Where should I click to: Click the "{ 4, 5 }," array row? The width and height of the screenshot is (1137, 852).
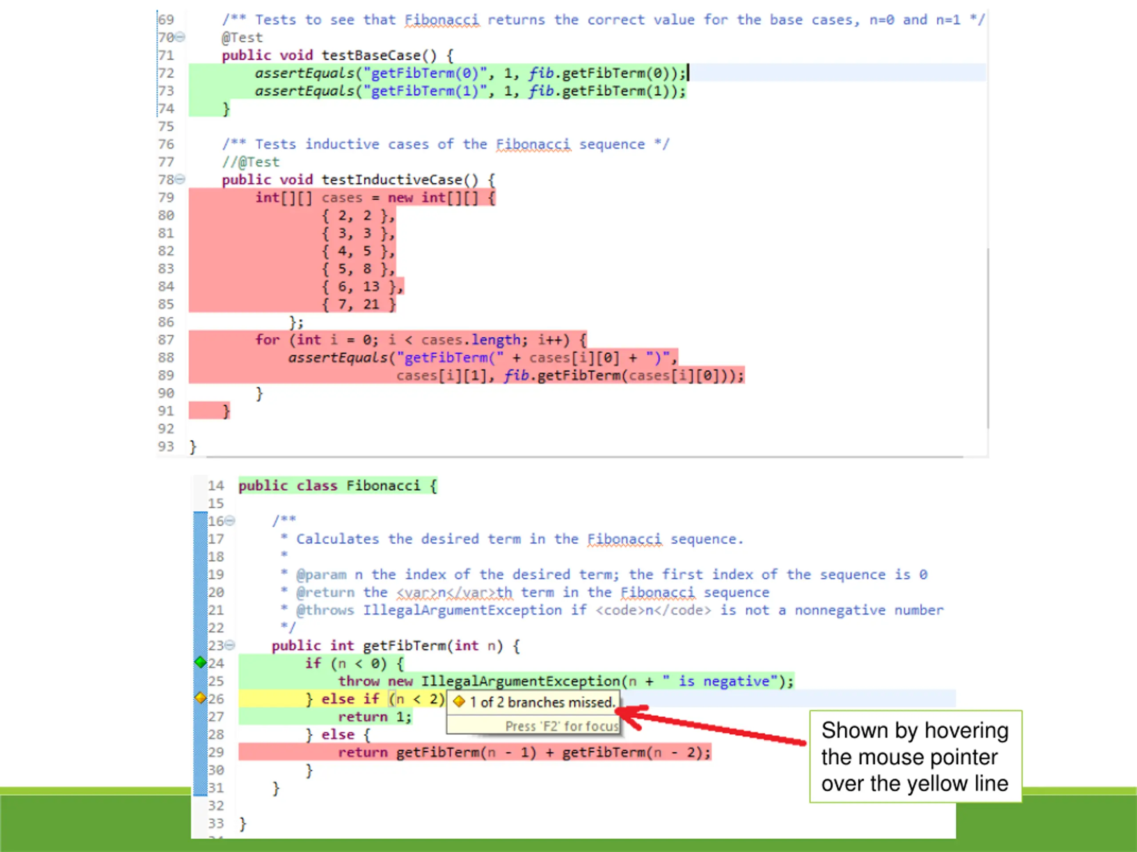(358, 251)
